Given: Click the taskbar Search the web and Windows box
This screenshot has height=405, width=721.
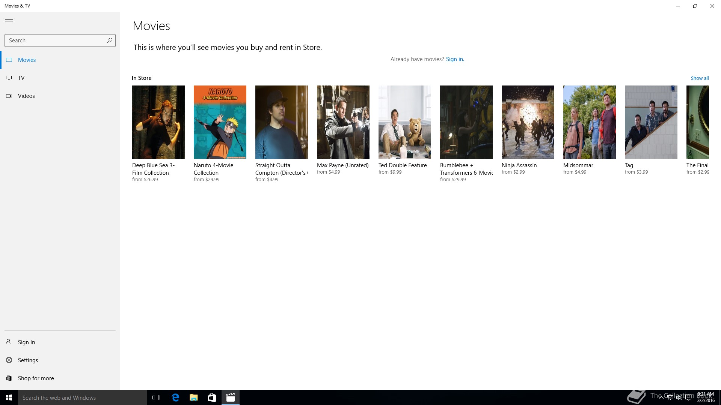Looking at the screenshot, I should tap(83, 397).
